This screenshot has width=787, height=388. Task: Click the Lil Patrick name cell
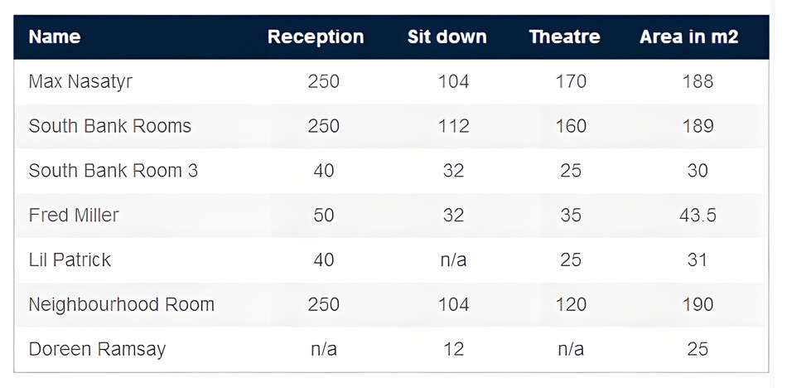[x=70, y=259]
